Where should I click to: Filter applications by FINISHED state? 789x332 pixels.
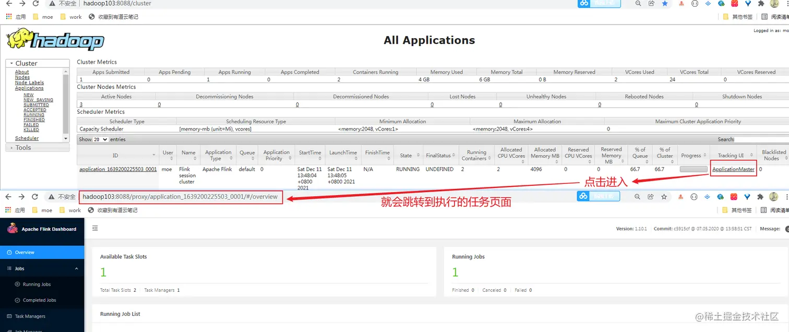point(34,120)
